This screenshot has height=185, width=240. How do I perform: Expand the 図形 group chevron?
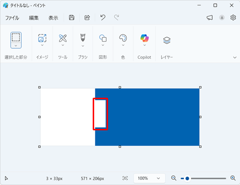click(103, 45)
